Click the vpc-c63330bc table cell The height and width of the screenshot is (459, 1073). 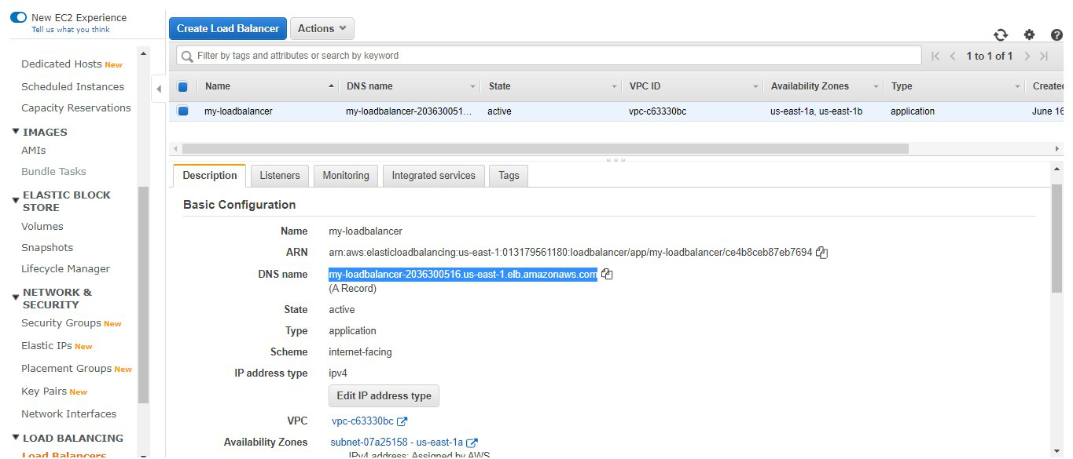coord(658,111)
